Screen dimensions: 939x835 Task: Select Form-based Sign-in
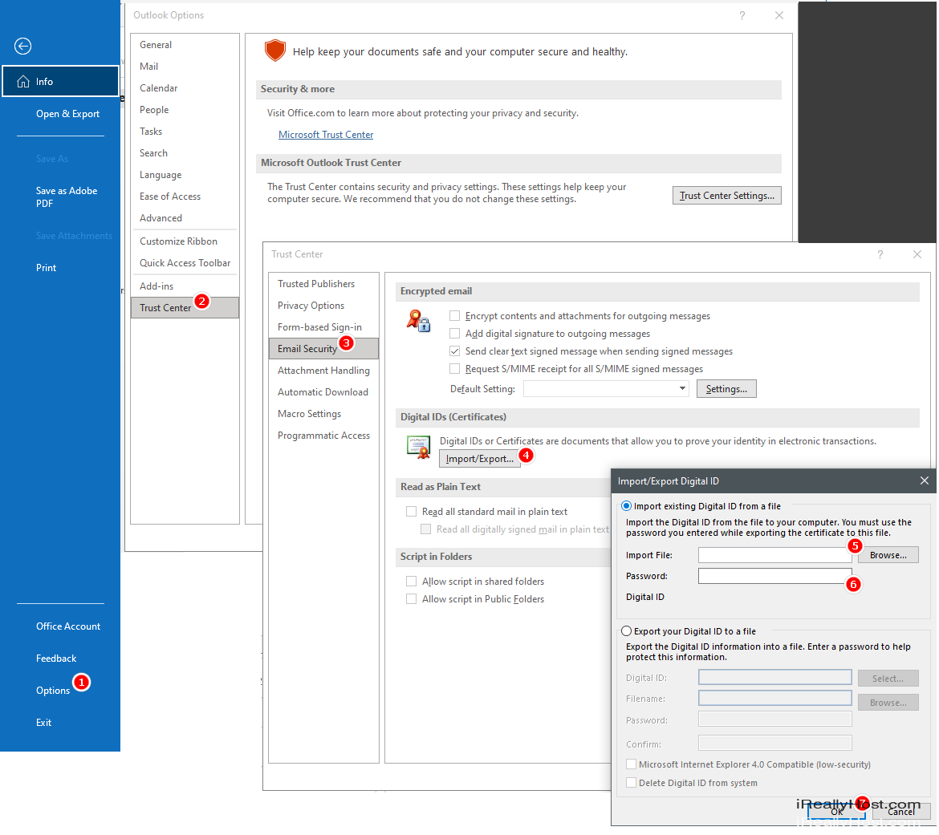pyautogui.click(x=323, y=326)
